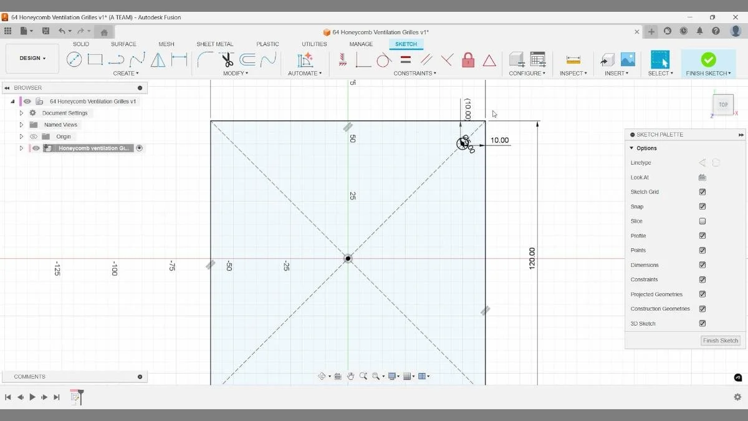Apply the Fix/UnFix lock constraint
The width and height of the screenshot is (748, 421).
(467, 60)
